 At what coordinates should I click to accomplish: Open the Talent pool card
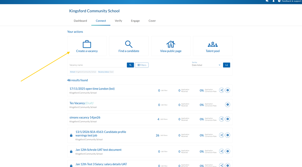pos(213,46)
